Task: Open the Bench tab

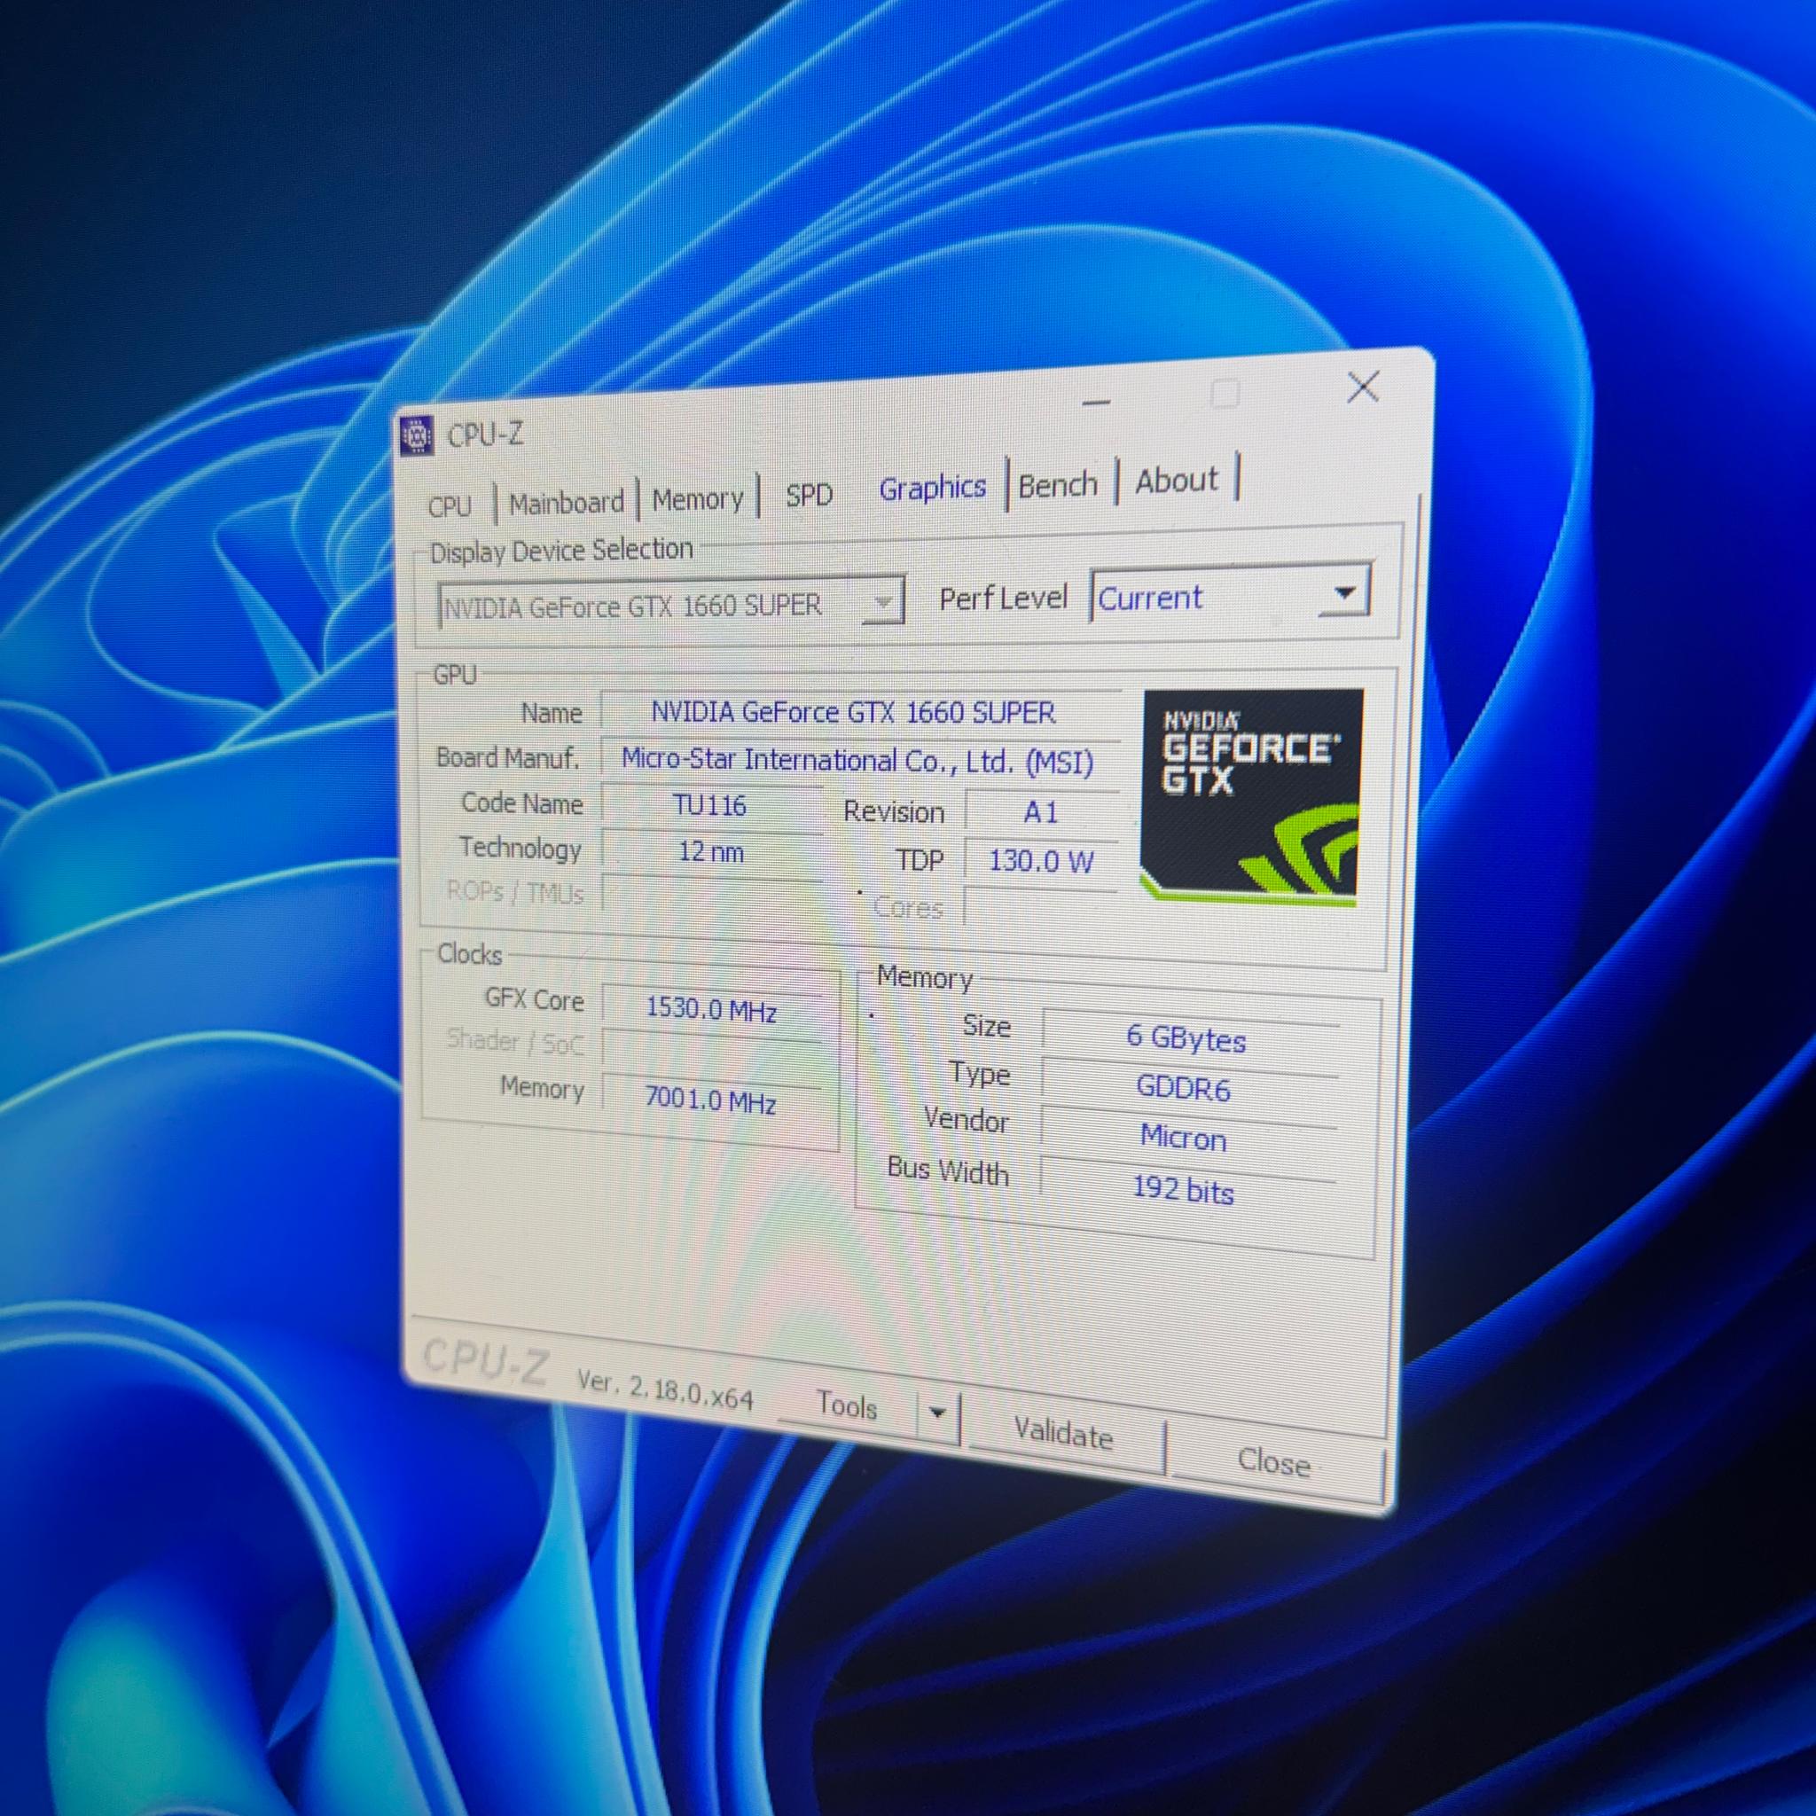Action: pos(1058,485)
